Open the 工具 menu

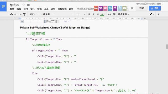coord(46,9)
